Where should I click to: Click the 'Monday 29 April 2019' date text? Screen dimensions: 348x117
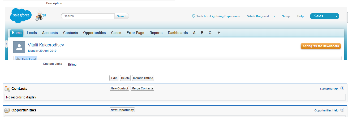coord(42,51)
